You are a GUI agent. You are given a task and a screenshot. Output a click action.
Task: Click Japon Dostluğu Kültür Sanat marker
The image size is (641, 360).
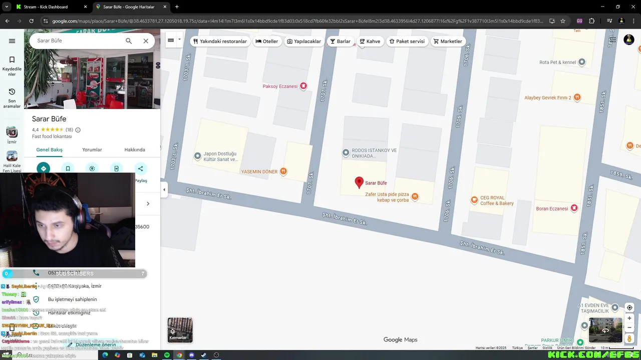point(197,156)
